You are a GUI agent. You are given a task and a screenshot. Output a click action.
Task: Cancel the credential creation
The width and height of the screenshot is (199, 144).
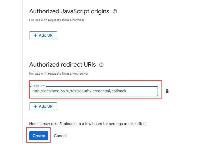tap(60, 136)
